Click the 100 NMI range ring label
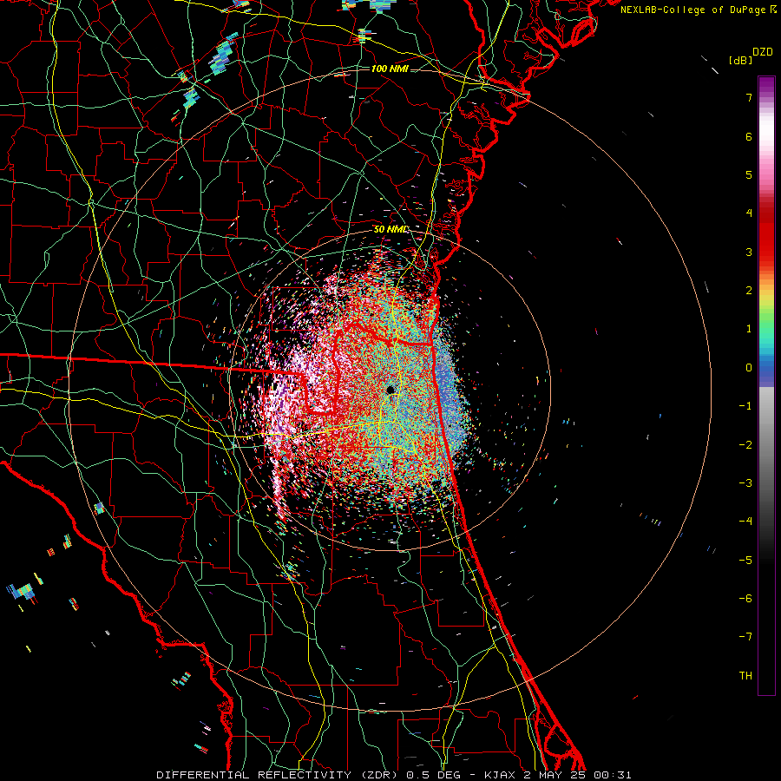 390,69
